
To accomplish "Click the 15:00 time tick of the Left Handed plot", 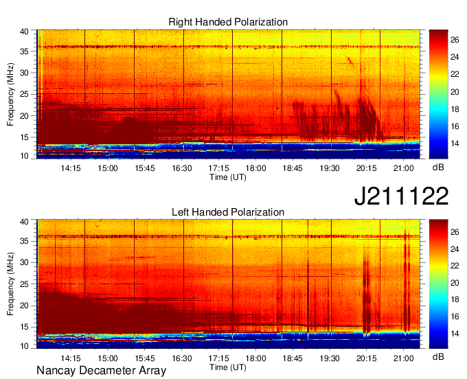I will (x=108, y=358).
